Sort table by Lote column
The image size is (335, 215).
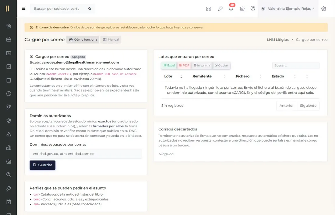[173, 76]
